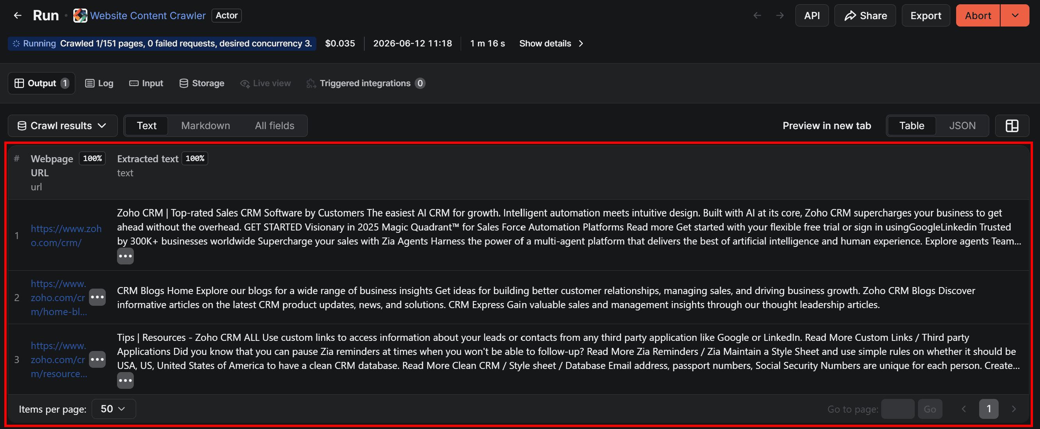The image size is (1040, 429).
Task: Focus the Go to page input field
Action: [898, 409]
